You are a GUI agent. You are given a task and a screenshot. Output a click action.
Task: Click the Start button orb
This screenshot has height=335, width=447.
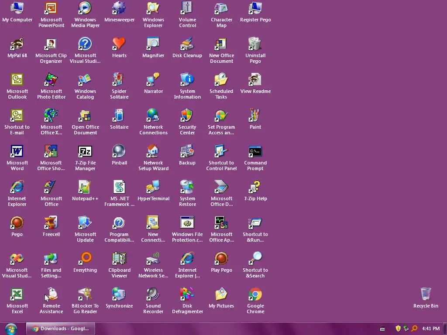[x=11, y=329]
